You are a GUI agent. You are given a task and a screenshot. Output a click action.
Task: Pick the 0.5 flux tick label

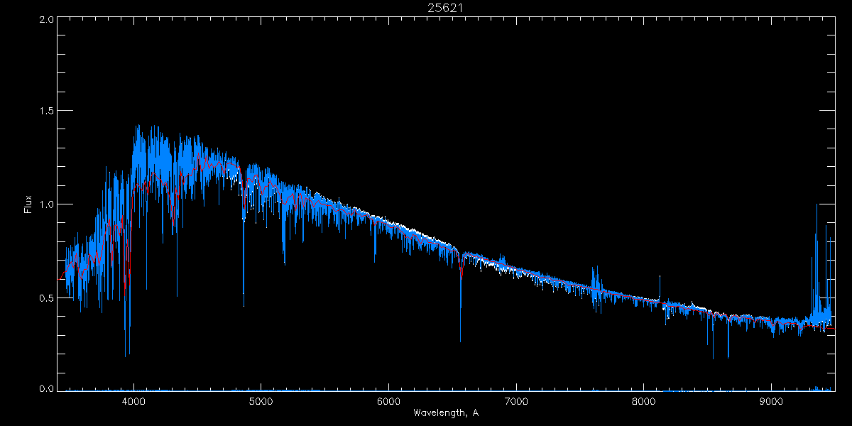coord(47,298)
